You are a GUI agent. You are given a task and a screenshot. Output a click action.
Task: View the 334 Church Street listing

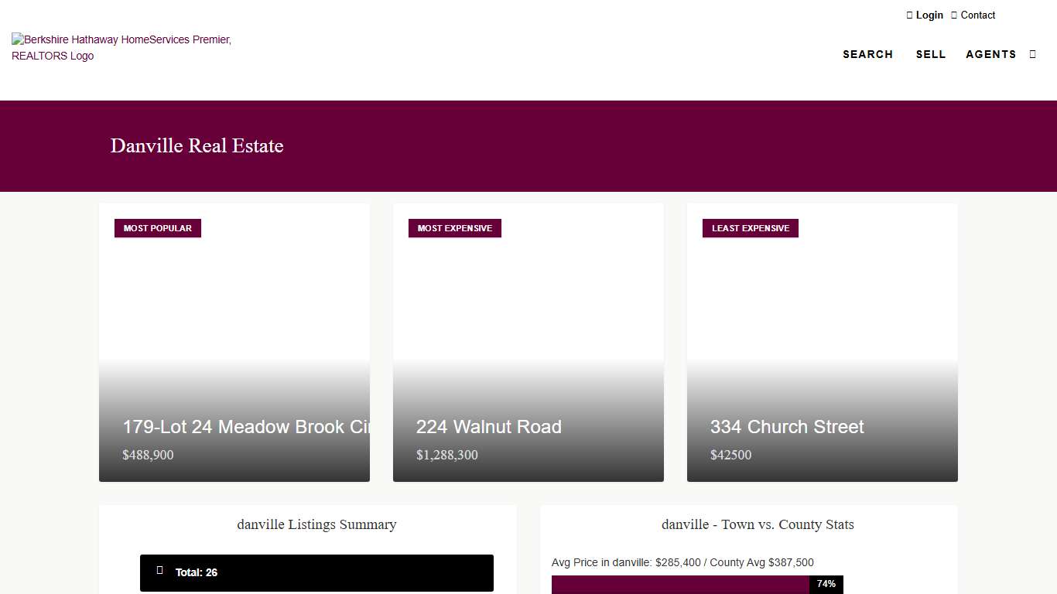point(787,427)
